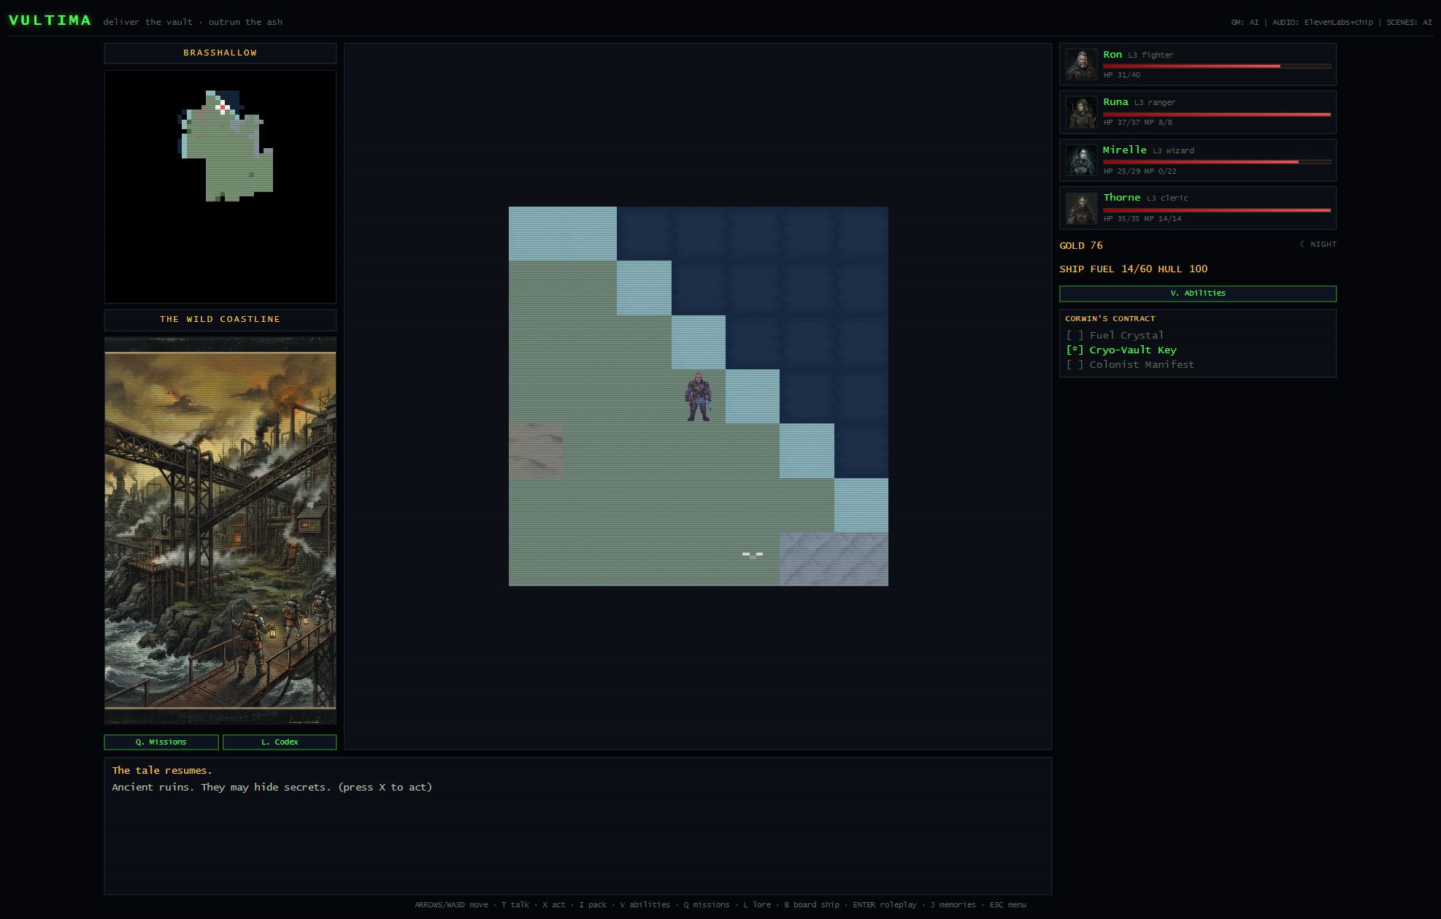Click the moon icon beside NIGHT

(x=1302, y=244)
